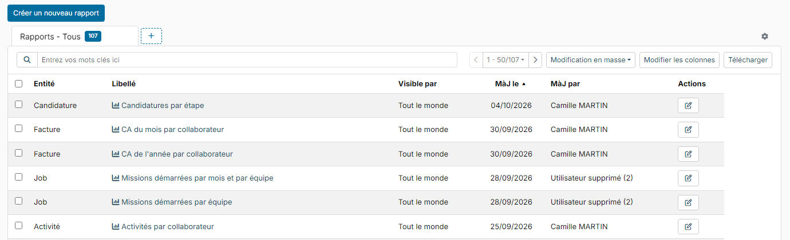Check the CA du mois par collaborateur row
The height and width of the screenshot is (240, 790).
[x=19, y=129]
